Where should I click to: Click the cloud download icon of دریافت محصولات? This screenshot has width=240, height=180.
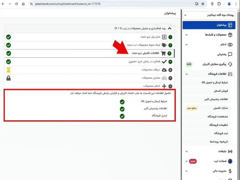[164, 70]
